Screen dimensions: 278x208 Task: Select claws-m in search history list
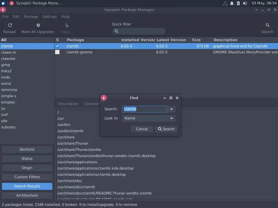pyautogui.click(x=27, y=52)
